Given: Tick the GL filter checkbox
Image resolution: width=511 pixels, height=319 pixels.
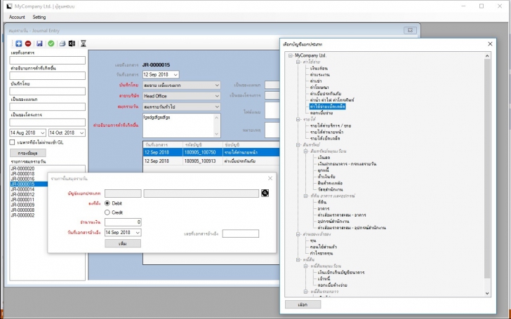Looking at the screenshot, I should coord(13,142).
